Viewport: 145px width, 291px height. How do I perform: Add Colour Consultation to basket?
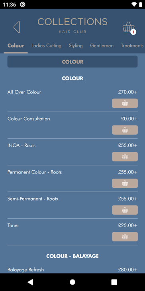125,130
